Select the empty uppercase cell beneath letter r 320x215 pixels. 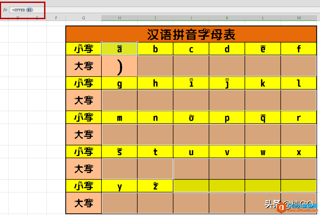[299, 134]
